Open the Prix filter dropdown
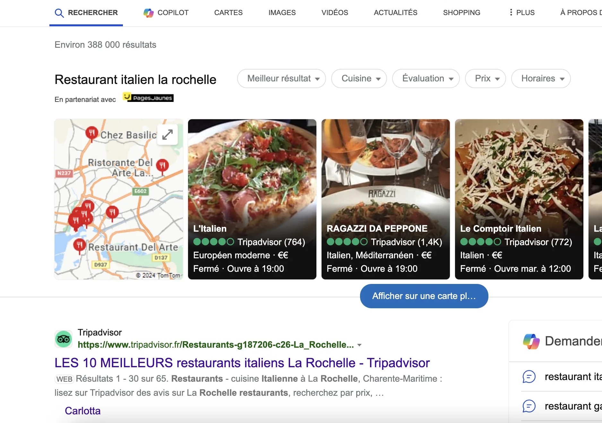Viewport: 602px width, 423px height. (x=486, y=79)
